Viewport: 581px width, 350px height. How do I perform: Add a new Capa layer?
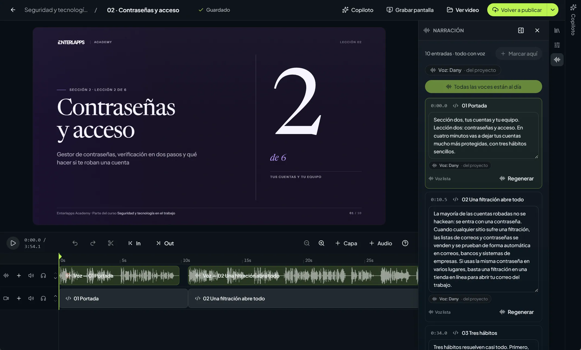[x=346, y=243]
